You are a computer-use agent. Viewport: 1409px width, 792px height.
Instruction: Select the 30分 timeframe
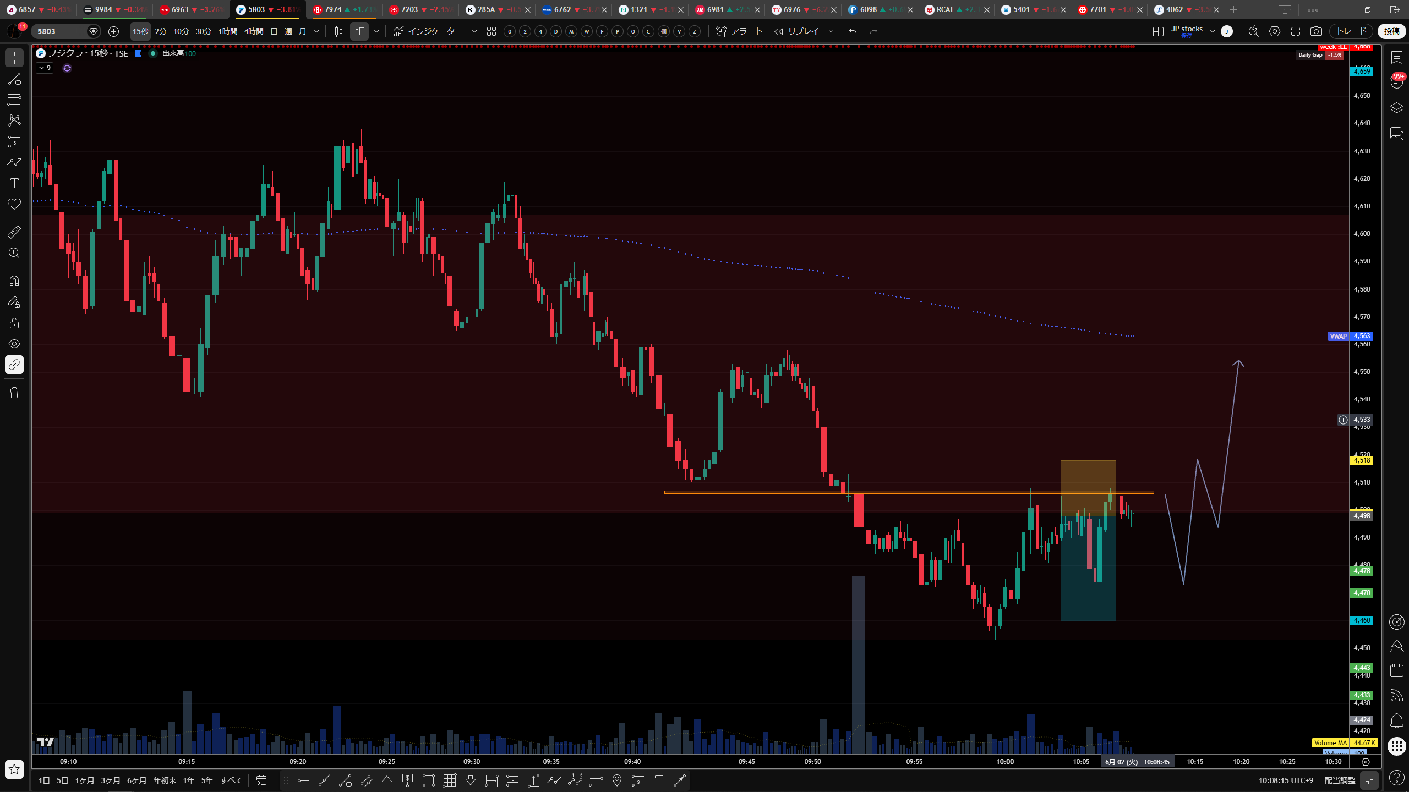pyautogui.click(x=204, y=31)
